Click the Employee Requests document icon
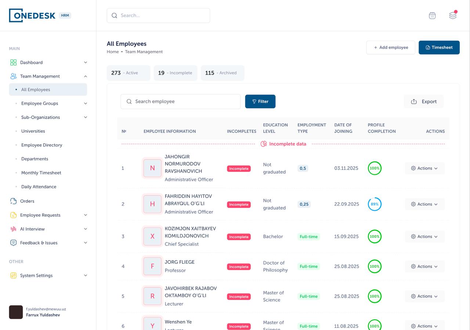Image resolution: width=470 pixels, height=330 pixels. tap(14, 215)
